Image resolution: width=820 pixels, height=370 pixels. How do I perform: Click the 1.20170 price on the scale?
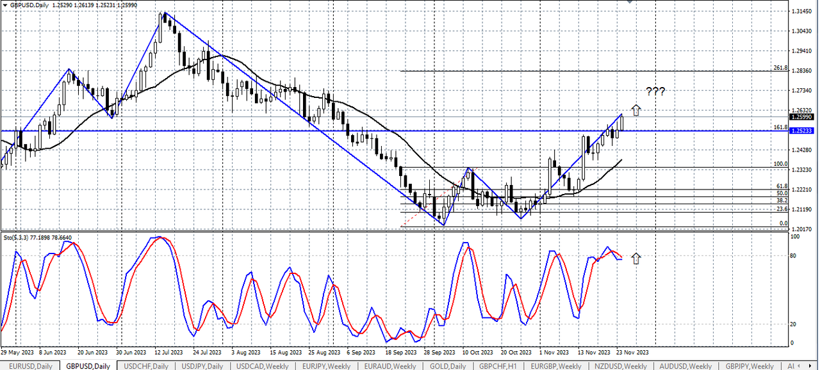click(x=801, y=229)
